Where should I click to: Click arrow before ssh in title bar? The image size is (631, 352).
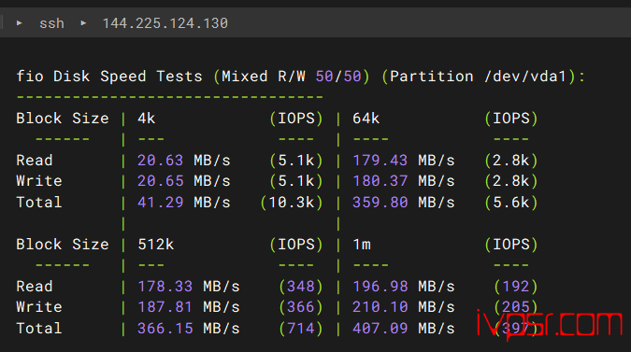pos(19,23)
